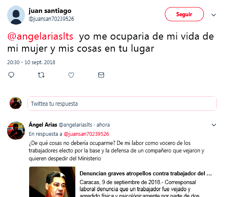The image size is (226, 197).
Task: Open @juansan70239526 link in reply
Action: (x=86, y=134)
